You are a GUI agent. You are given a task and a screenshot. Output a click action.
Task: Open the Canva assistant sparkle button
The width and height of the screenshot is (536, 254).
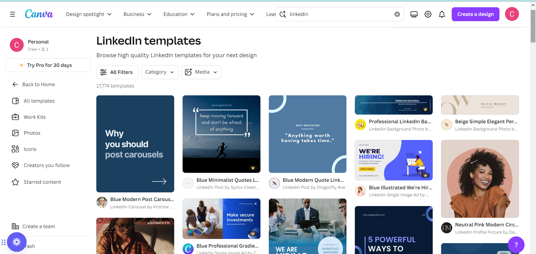pos(17,242)
